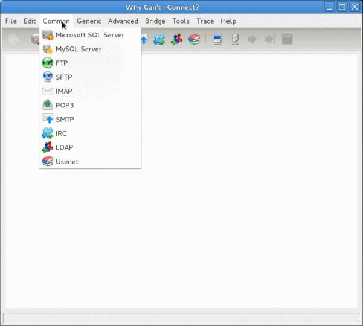Click the status bar at window bottom
This screenshot has height=326, width=363.
click(x=181, y=318)
